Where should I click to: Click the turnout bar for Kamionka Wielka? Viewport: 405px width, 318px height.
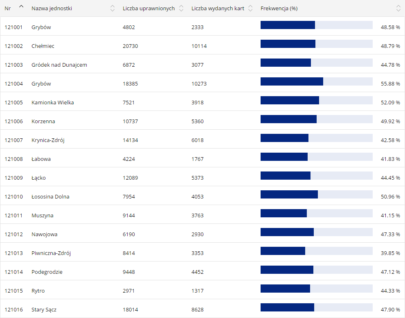316,100
